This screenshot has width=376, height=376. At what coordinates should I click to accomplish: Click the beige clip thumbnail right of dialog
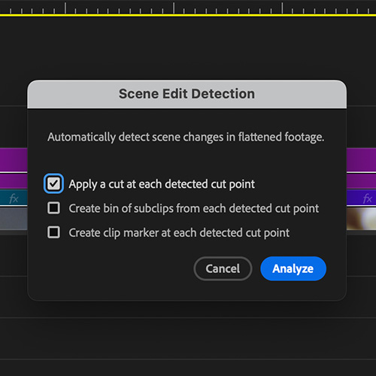click(x=361, y=219)
